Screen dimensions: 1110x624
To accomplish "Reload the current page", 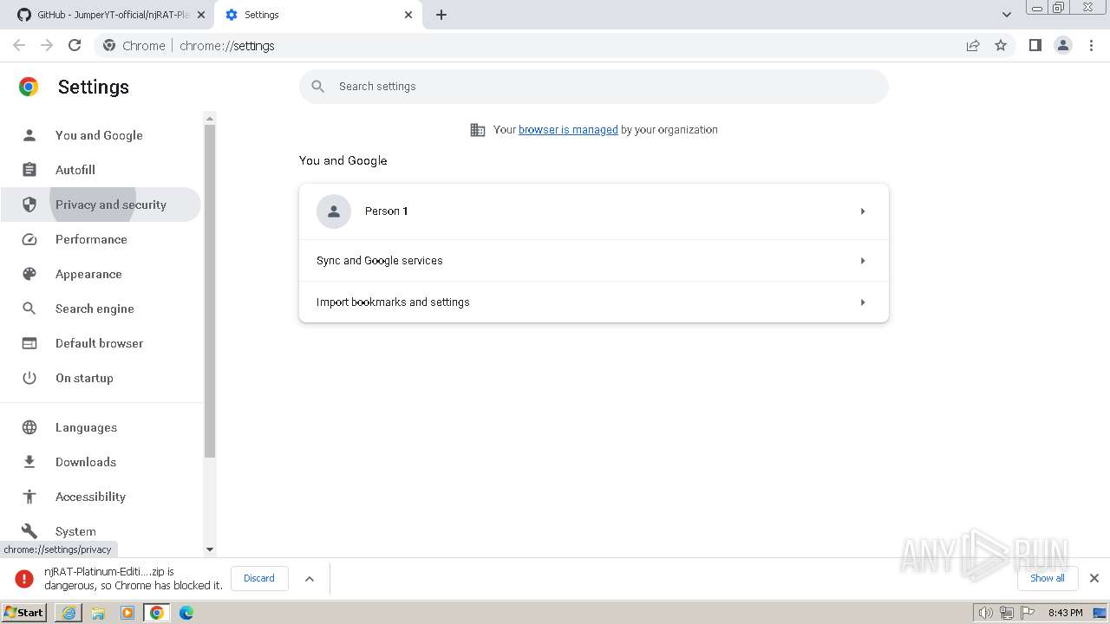I will pos(75,45).
